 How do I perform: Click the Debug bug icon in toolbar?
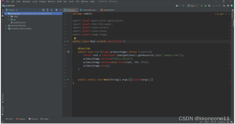(x=205, y=6)
